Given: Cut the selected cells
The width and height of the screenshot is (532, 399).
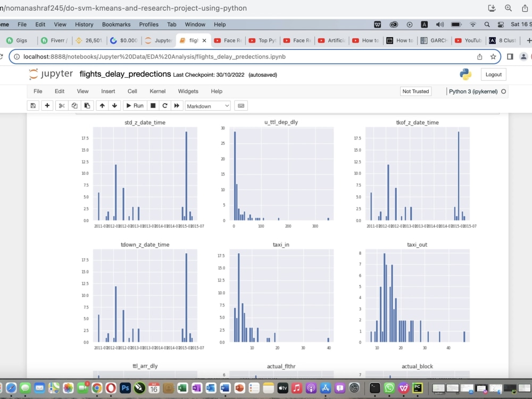Looking at the screenshot, I should tap(61, 105).
